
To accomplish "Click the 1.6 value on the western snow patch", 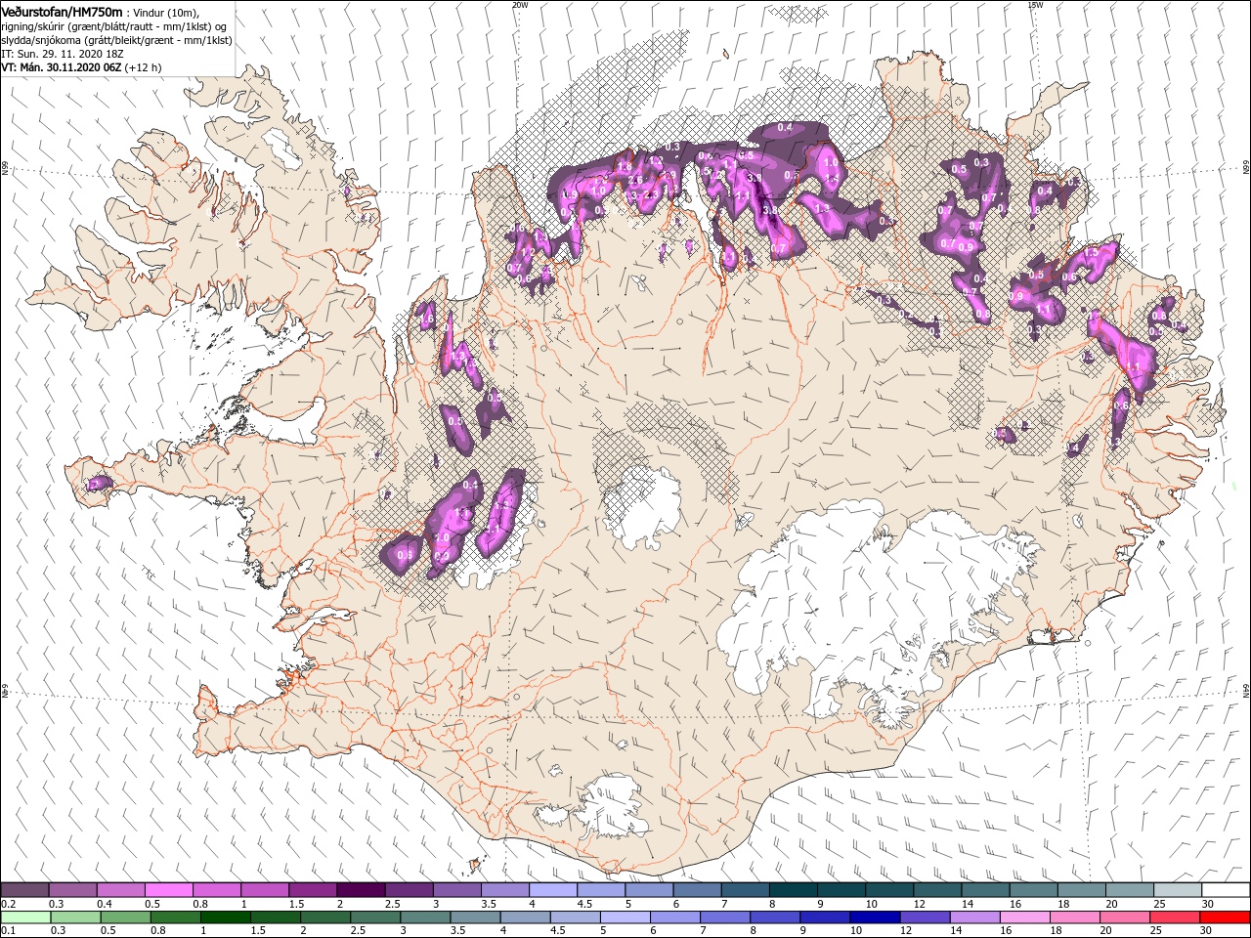I will coord(426,319).
